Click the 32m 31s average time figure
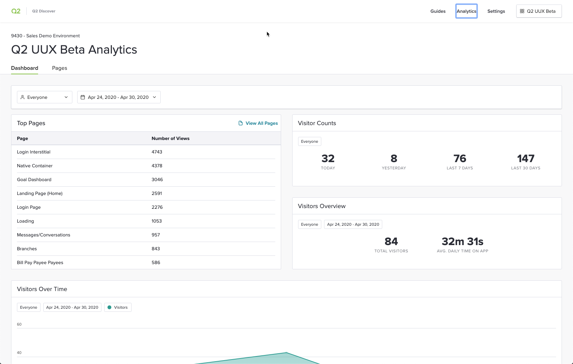The width and height of the screenshot is (573, 364). tap(463, 242)
